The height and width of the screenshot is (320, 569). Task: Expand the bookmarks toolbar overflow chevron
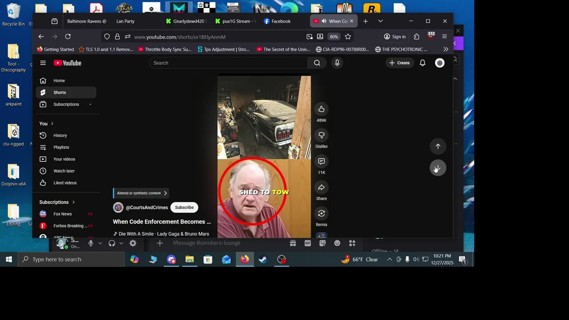(x=446, y=49)
